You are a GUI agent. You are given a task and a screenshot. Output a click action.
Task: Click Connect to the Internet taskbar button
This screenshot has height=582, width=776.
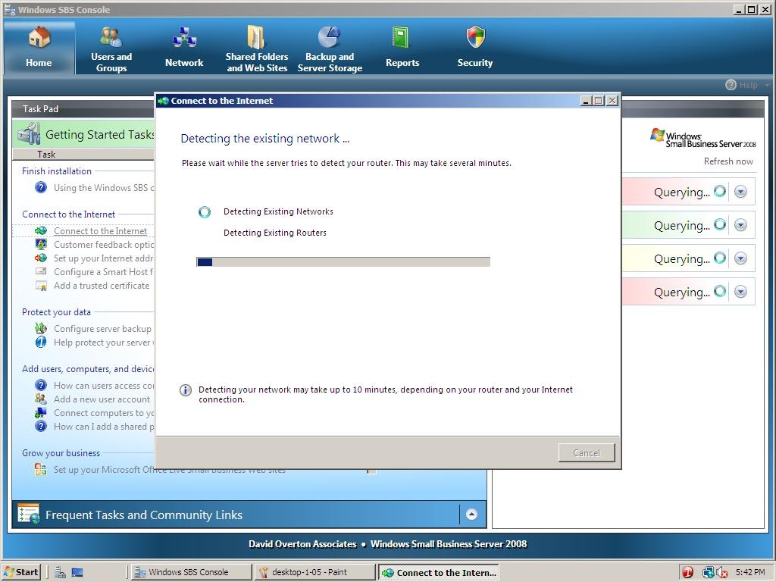(439, 573)
